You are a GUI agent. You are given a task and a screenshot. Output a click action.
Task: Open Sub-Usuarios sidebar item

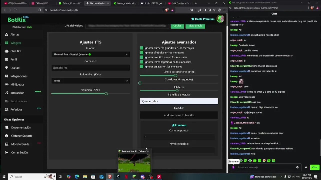[x=19, y=101]
